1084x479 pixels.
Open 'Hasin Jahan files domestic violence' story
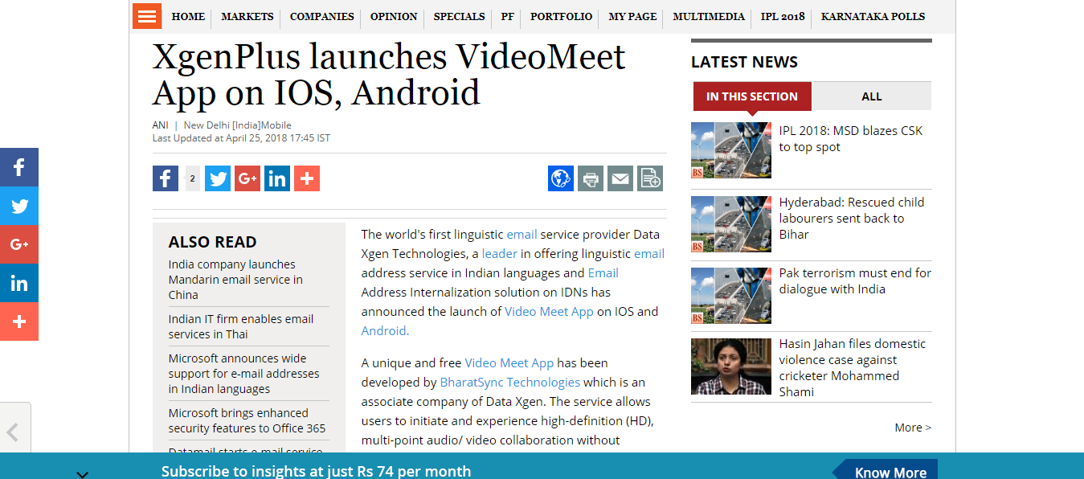(852, 367)
